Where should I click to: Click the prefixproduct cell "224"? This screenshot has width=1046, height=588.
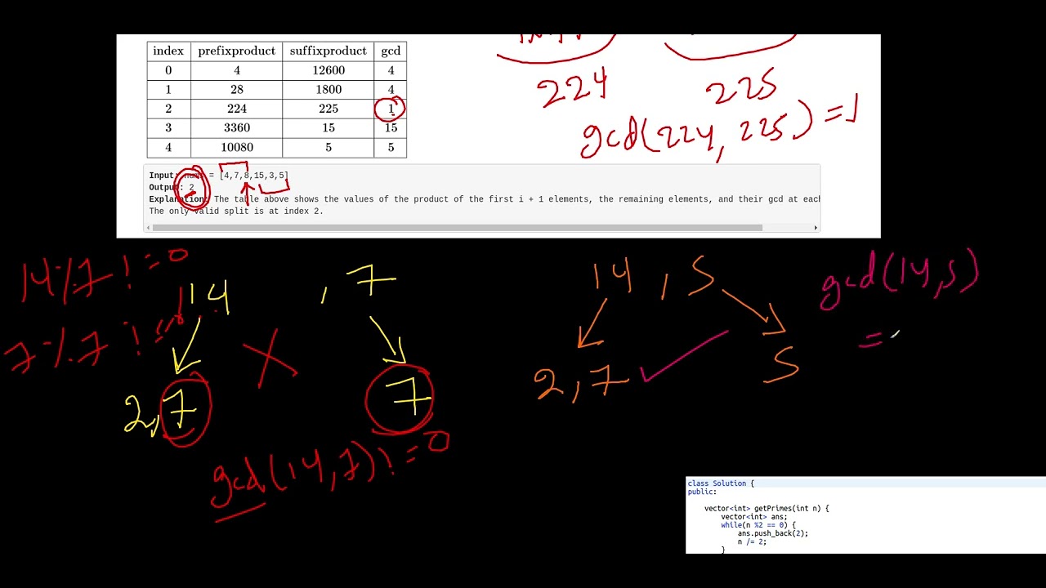coord(237,109)
